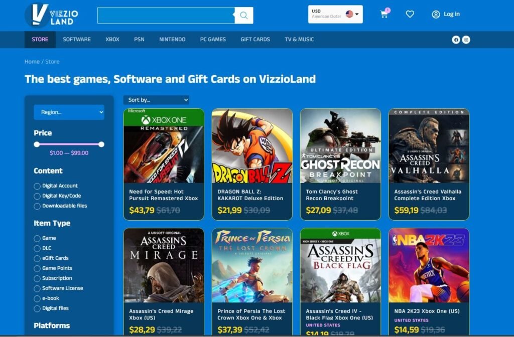Expand the Sort by dropdown
The width and height of the screenshot is (514, 337).
156,100
